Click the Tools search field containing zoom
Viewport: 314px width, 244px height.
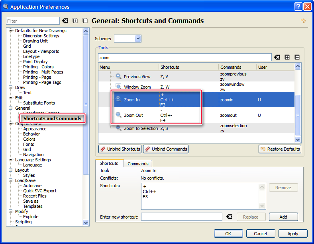184,58
